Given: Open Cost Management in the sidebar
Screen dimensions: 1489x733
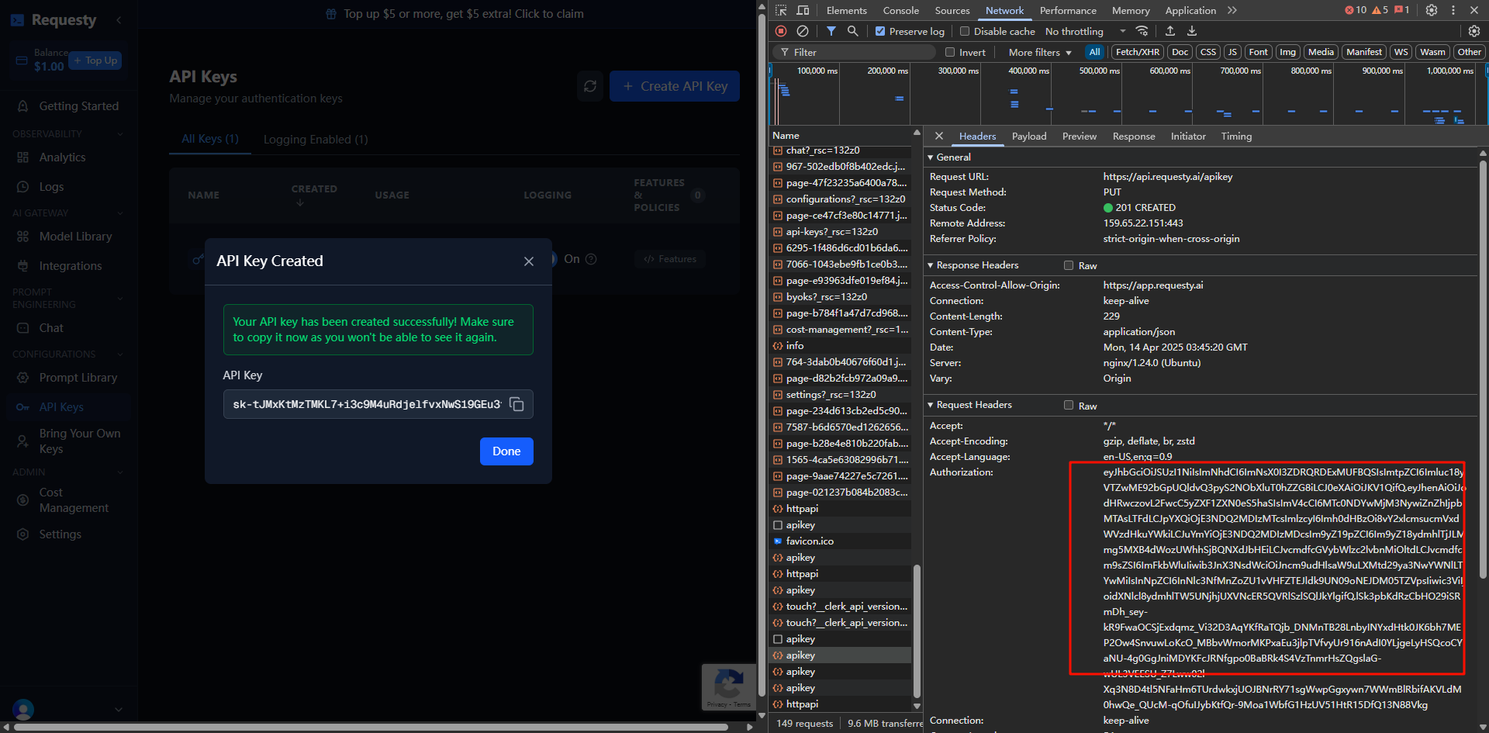Looking at the screenshot, I should pyautogui.click(x=74, y=500).
